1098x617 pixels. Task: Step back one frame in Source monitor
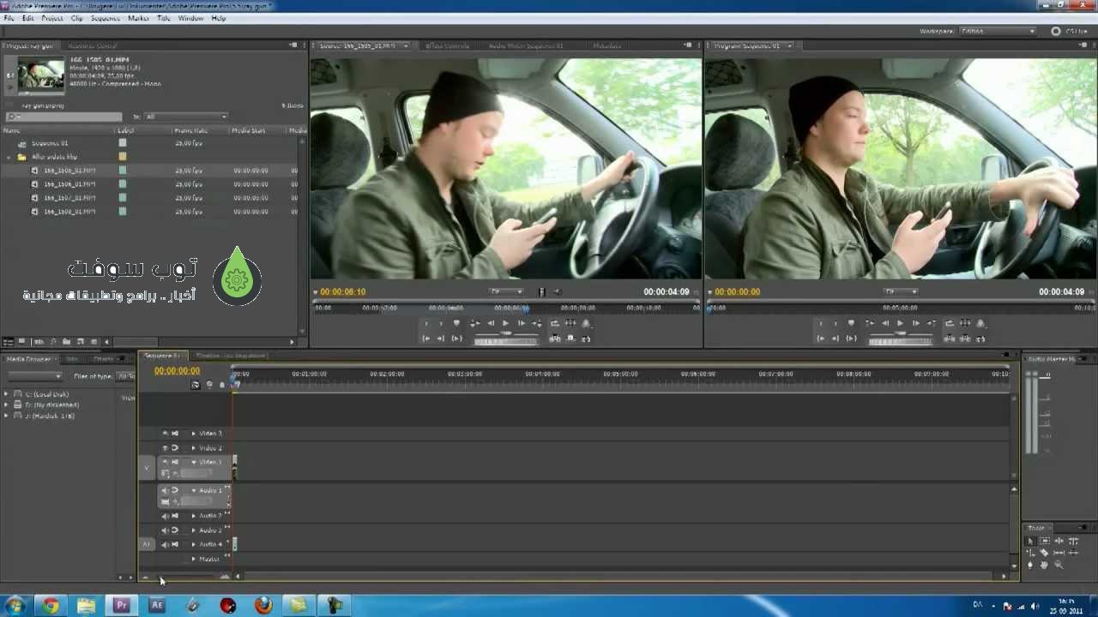coord(490,323)
